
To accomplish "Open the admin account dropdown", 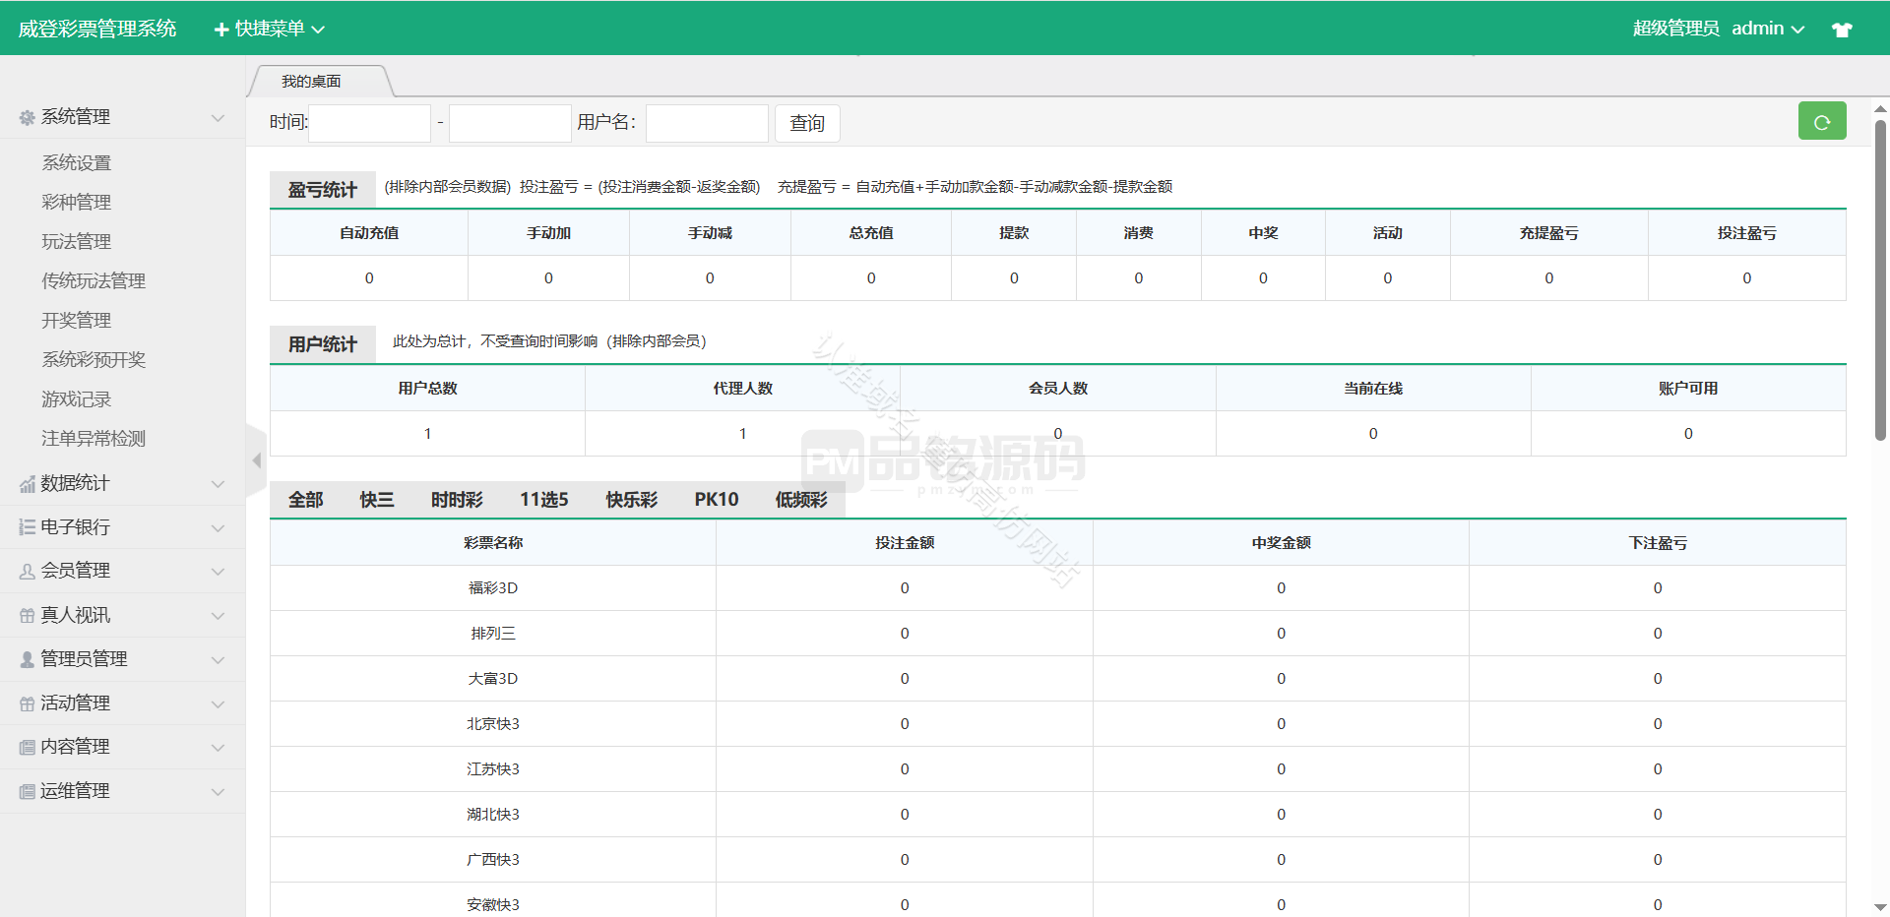I will pyautogui.click(x=1768, y=29).
